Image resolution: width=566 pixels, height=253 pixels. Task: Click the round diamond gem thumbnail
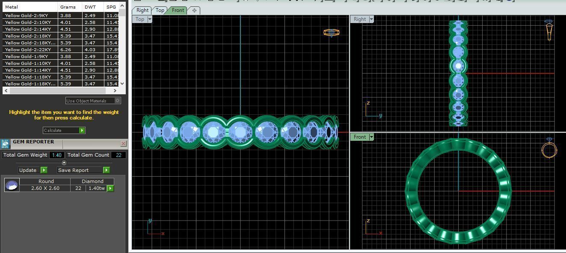(12, 185)
